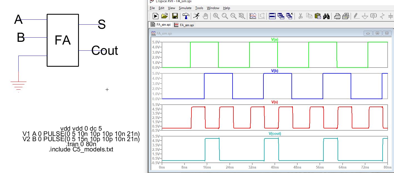Click the V(a) trace label
This screenshot has width=394, height=173.
click(x=275, y=39)
